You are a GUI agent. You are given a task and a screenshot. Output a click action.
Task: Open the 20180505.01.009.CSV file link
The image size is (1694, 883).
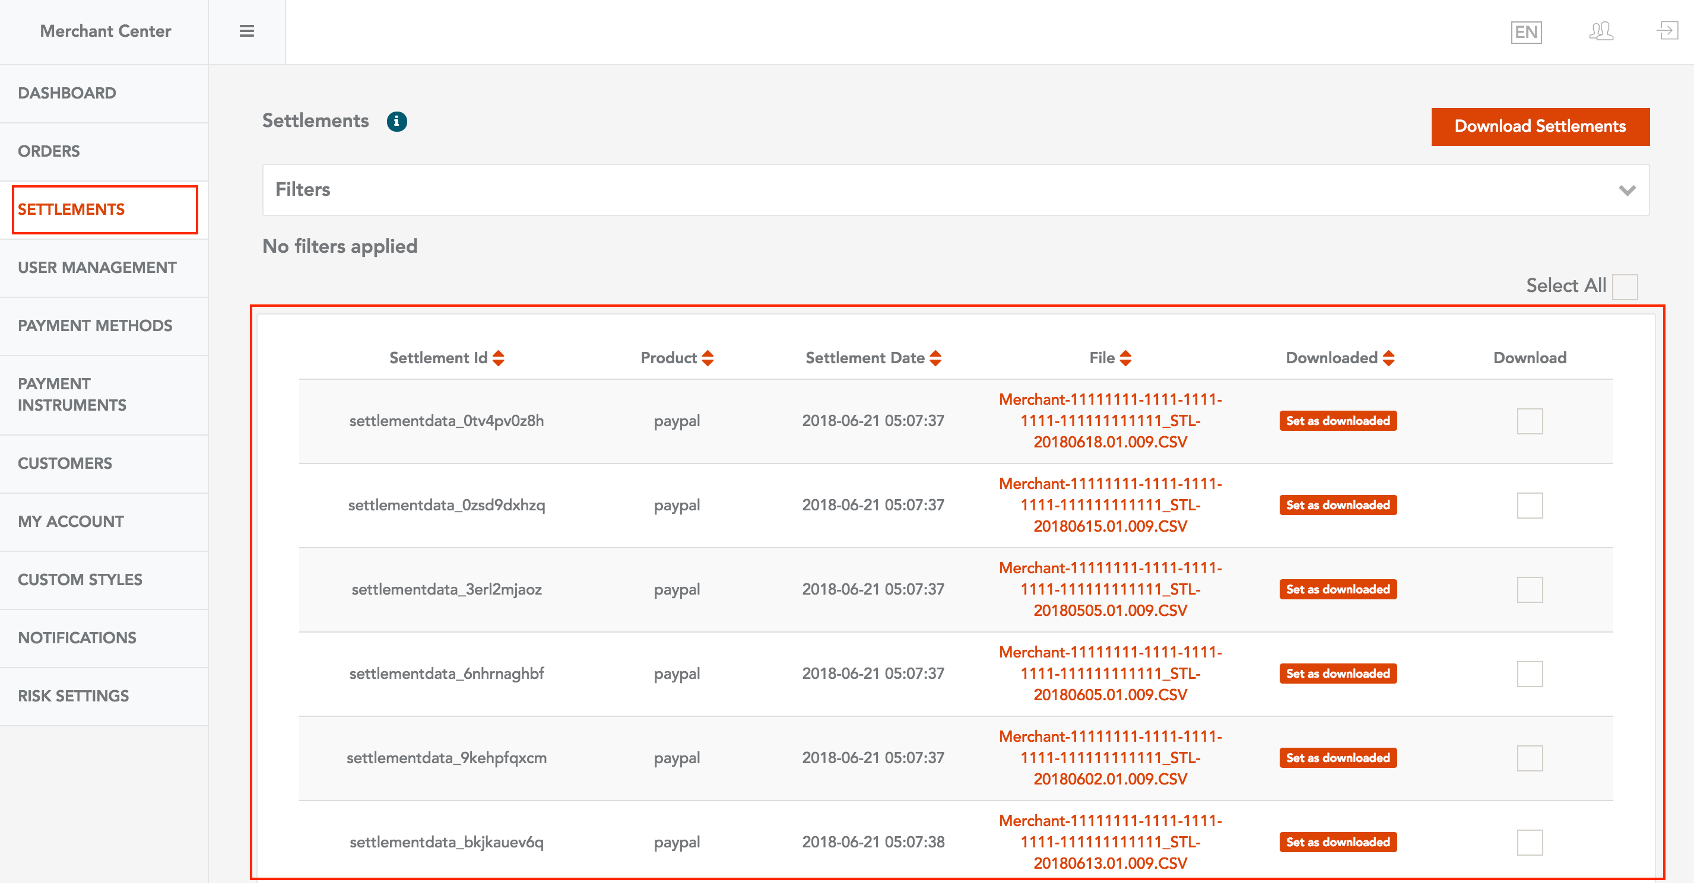[1110, 589]
